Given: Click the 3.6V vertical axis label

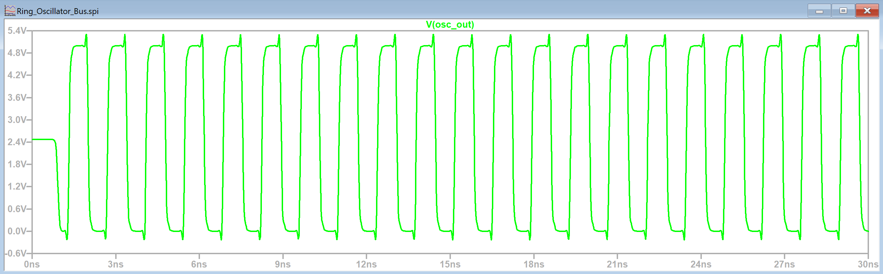Looking at the screenshot, I should pos(17,98).
